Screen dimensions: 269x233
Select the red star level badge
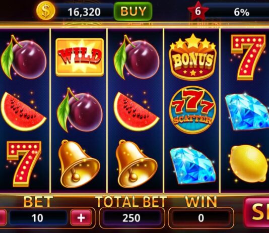[198, 11]
